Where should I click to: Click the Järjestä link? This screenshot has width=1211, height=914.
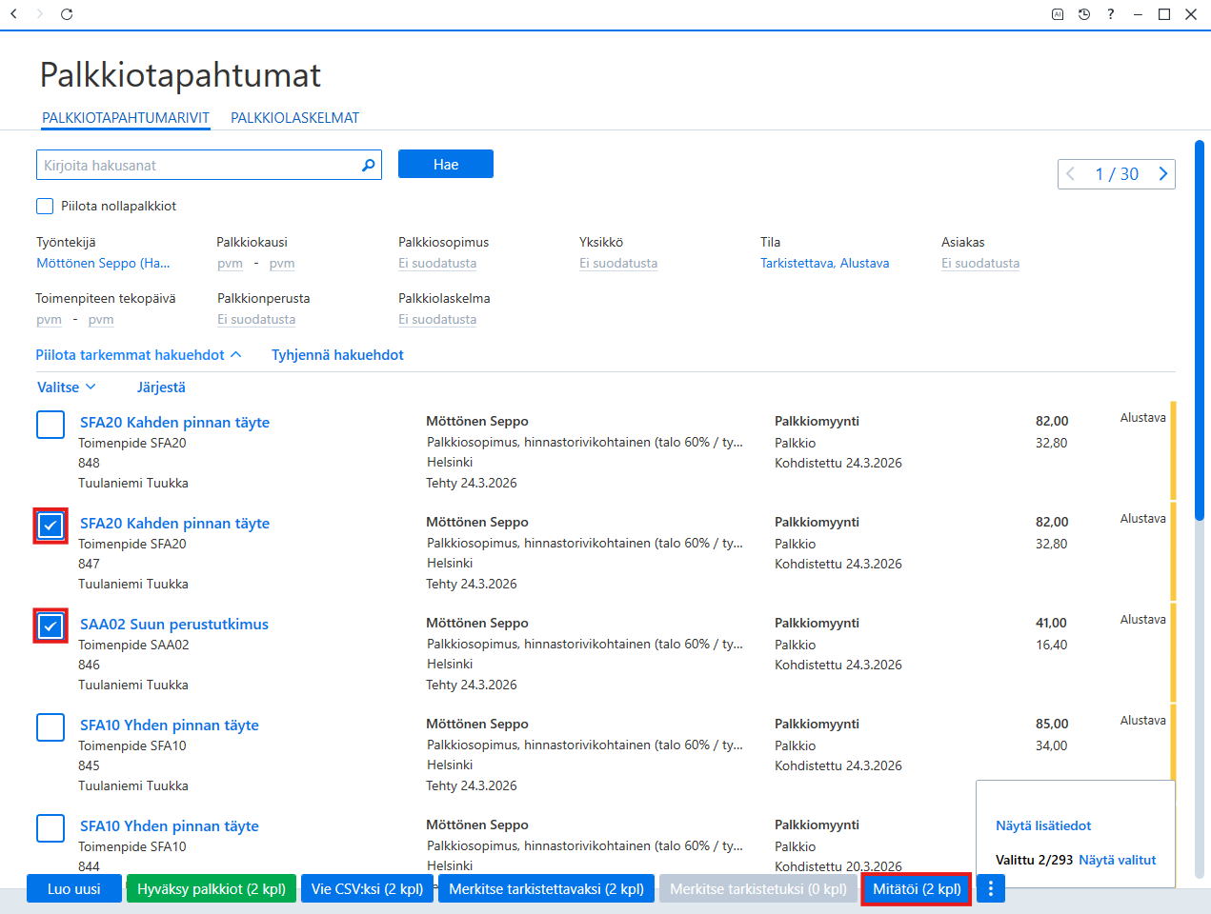(161, 387)
